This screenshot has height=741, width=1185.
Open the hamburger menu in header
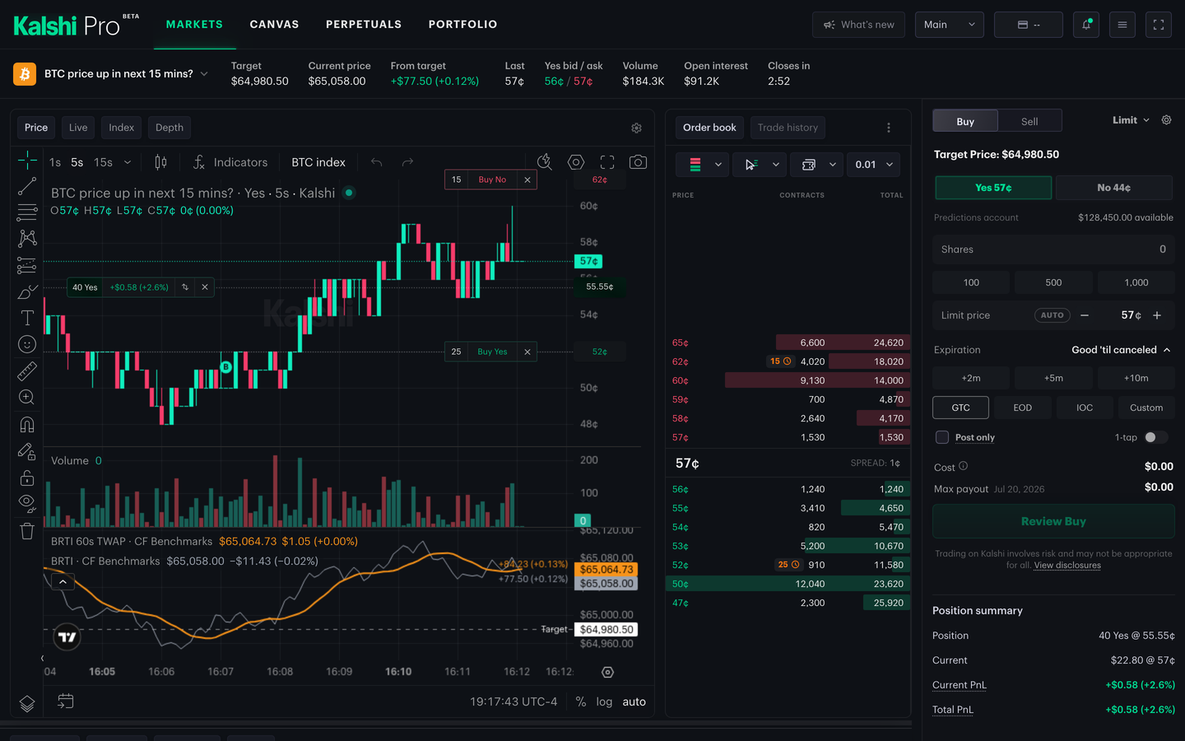tap(1122, 25)
